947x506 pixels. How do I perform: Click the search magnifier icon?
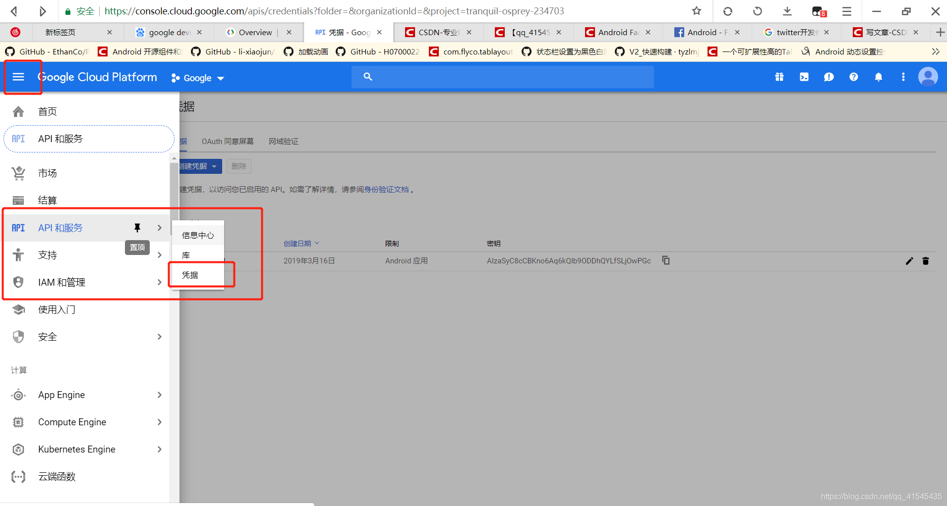tap(367, 77)
